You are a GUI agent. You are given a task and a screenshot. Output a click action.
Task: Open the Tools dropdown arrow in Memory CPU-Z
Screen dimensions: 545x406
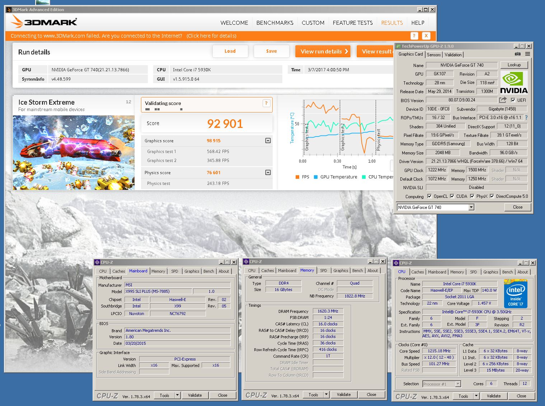pyautogui.click(x=326, y=395)
